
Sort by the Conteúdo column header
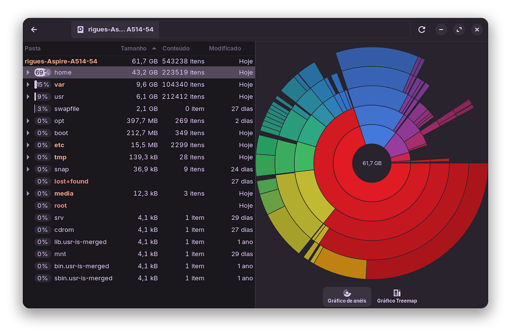[x=176, y=48]
